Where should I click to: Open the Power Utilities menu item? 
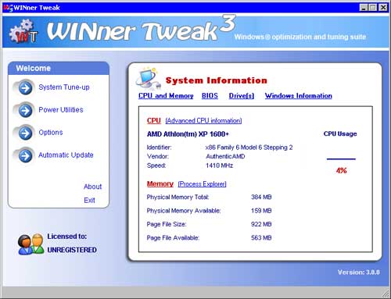pos(61,110)
